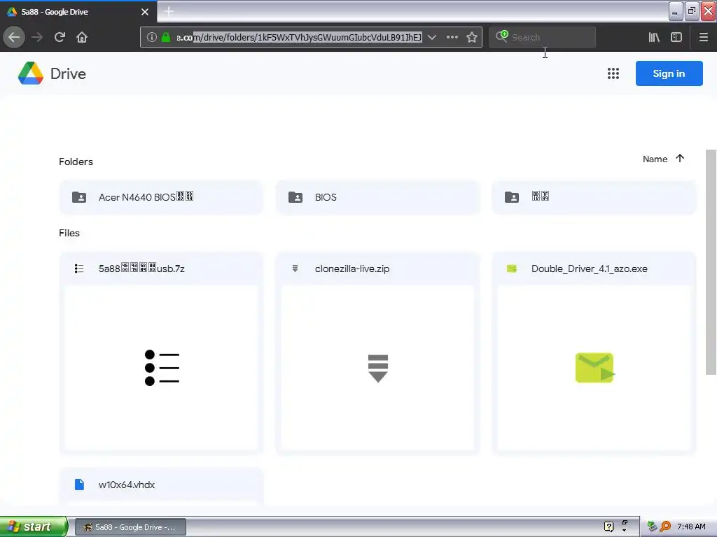Click the Google Drive logo
Screen dimensions: 717x537
[x=52, y=73]
